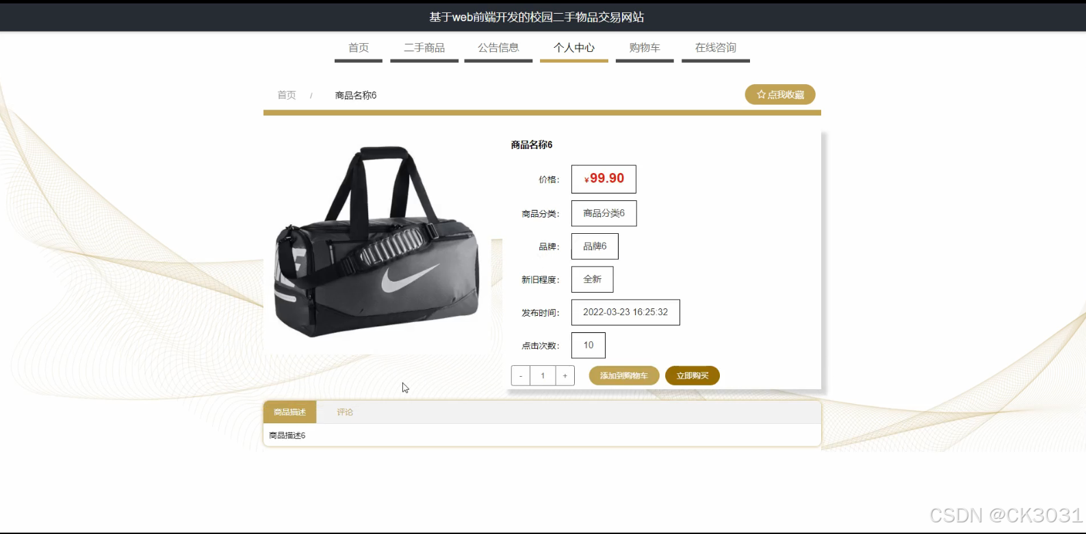
Task: Click the Nike duffel bag product image
Action: pos(378,241)
